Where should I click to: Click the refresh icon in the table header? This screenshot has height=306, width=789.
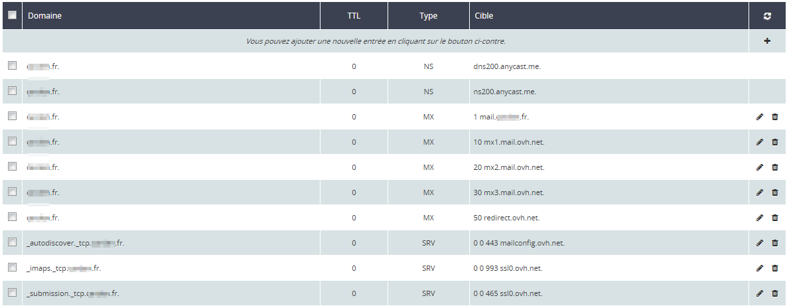(767, 16)
